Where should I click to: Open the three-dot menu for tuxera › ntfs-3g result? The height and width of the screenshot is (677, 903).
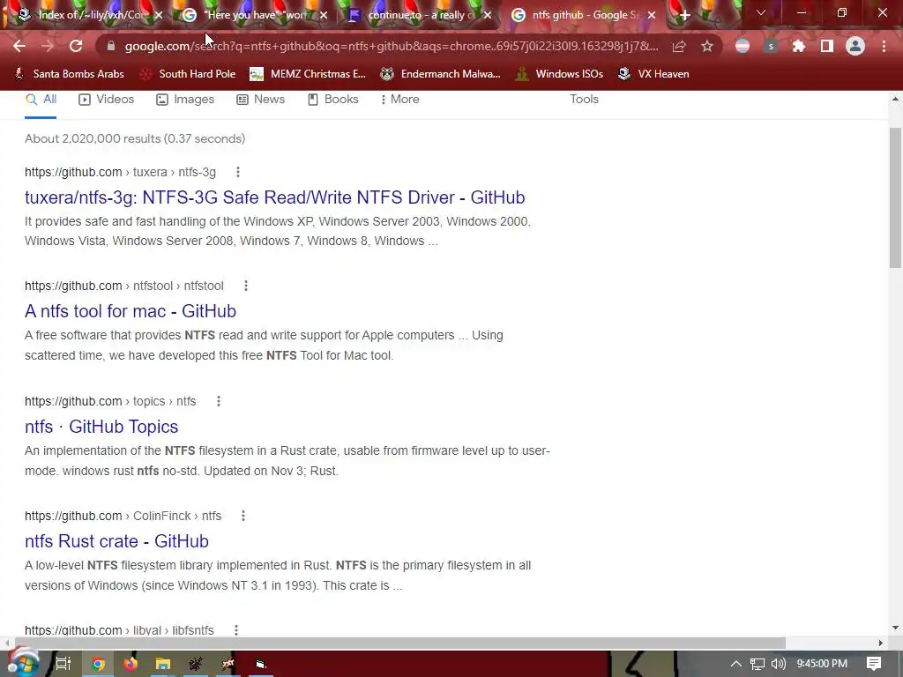tap(238, 172)
